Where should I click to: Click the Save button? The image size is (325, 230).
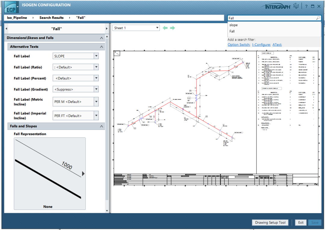(x=315, y=222)
